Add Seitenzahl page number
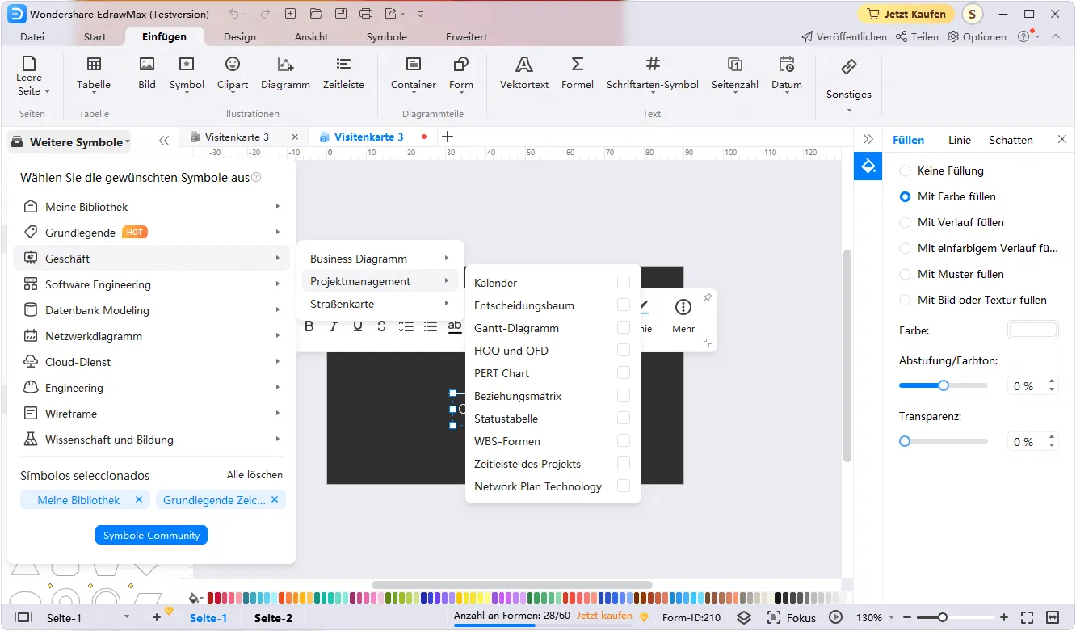 [x=734, y=65]
